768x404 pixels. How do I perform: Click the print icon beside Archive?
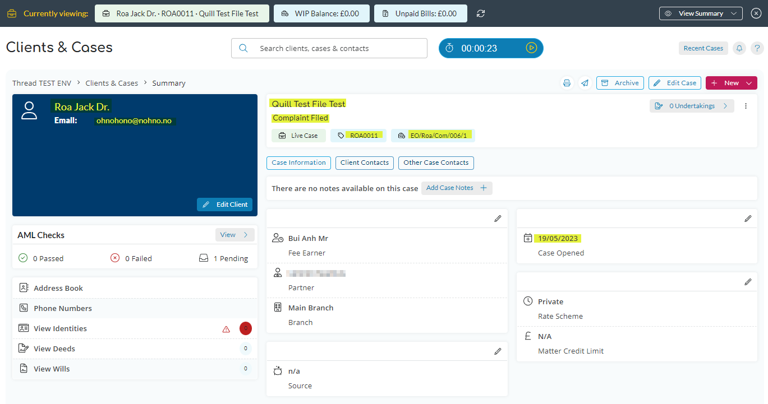pyautogui.click(x=567, y=83)
